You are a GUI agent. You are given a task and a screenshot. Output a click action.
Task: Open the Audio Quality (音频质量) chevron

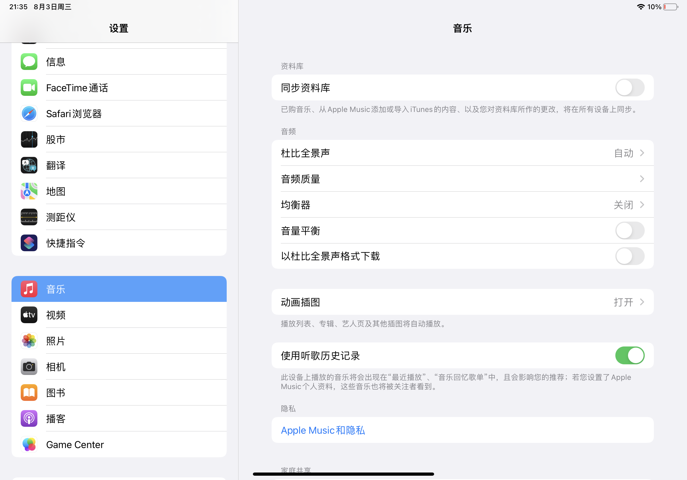point(642,179)
